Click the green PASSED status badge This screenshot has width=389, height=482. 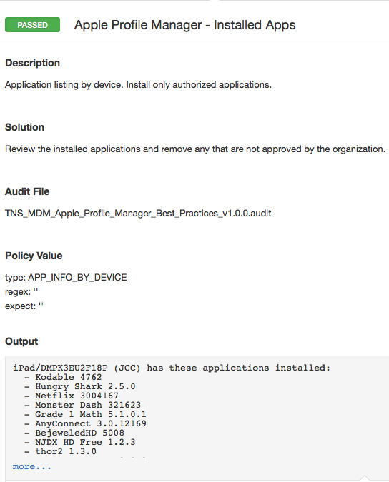[x=32, y=25]
